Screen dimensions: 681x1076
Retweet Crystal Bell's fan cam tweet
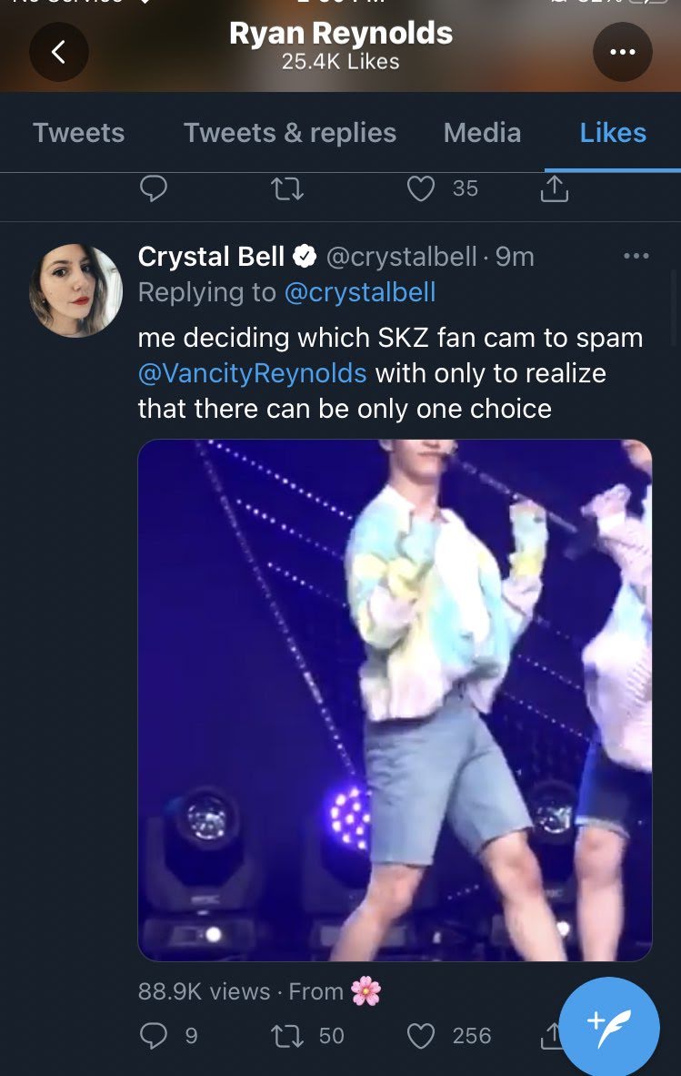coord(287,1036)
